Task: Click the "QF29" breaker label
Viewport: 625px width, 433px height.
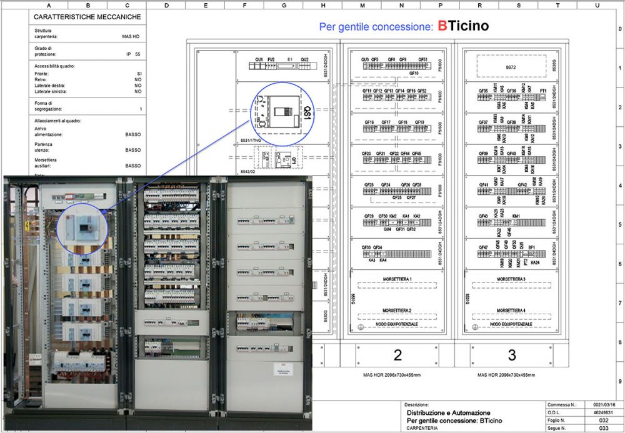Action: click(369, 216)
